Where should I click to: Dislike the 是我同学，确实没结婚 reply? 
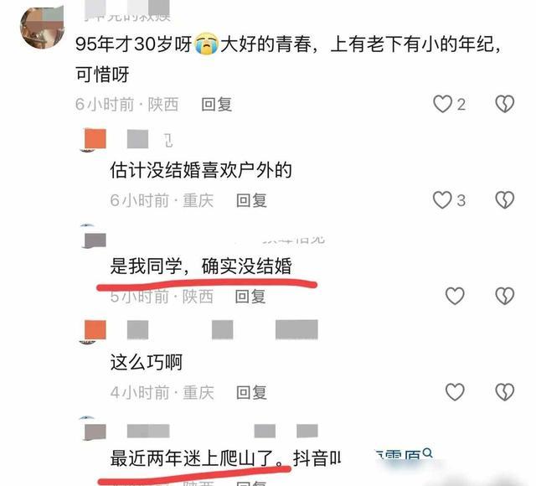(504, 296)
